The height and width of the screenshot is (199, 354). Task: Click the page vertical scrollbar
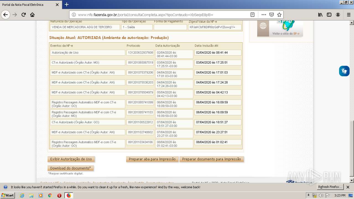click(x=352, y=148)
